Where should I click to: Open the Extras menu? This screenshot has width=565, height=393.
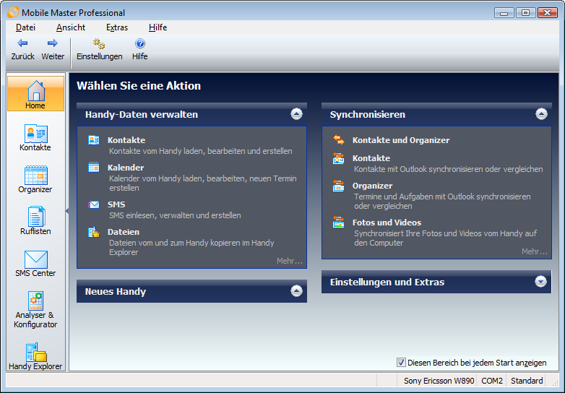(x=116, y=27)
